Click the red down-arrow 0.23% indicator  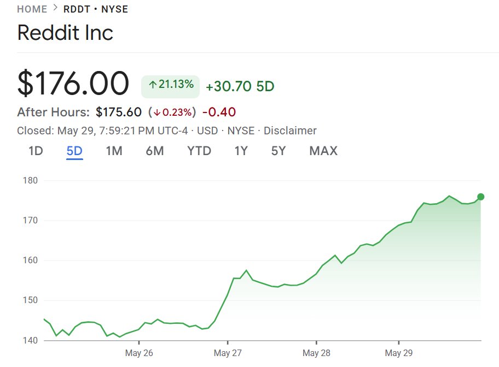tap(172, 112)
